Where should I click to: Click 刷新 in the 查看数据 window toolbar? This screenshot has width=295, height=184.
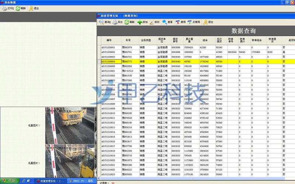[21, 8]
